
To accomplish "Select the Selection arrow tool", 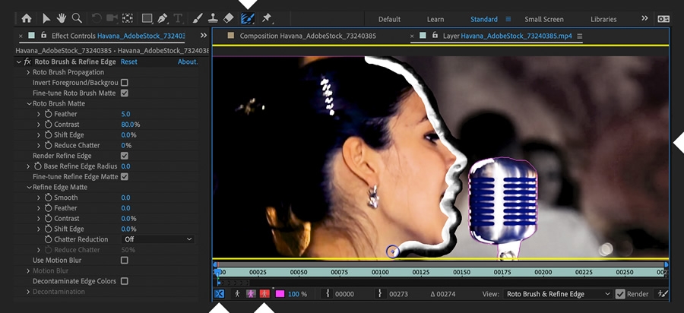I will [x=46, y=18].
